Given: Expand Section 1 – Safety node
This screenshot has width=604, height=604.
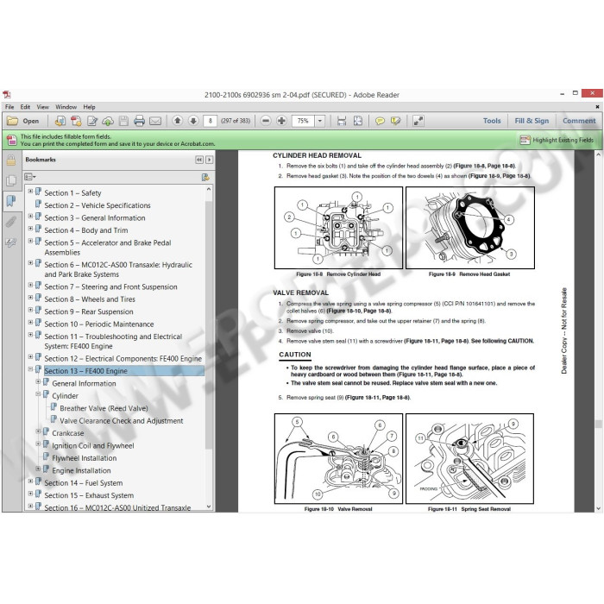Looking at the screenshot, I should 30,191.
